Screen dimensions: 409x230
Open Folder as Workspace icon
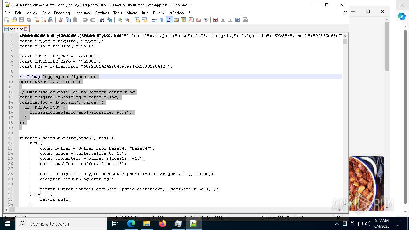pyautogui.click(x=198, y=20)
